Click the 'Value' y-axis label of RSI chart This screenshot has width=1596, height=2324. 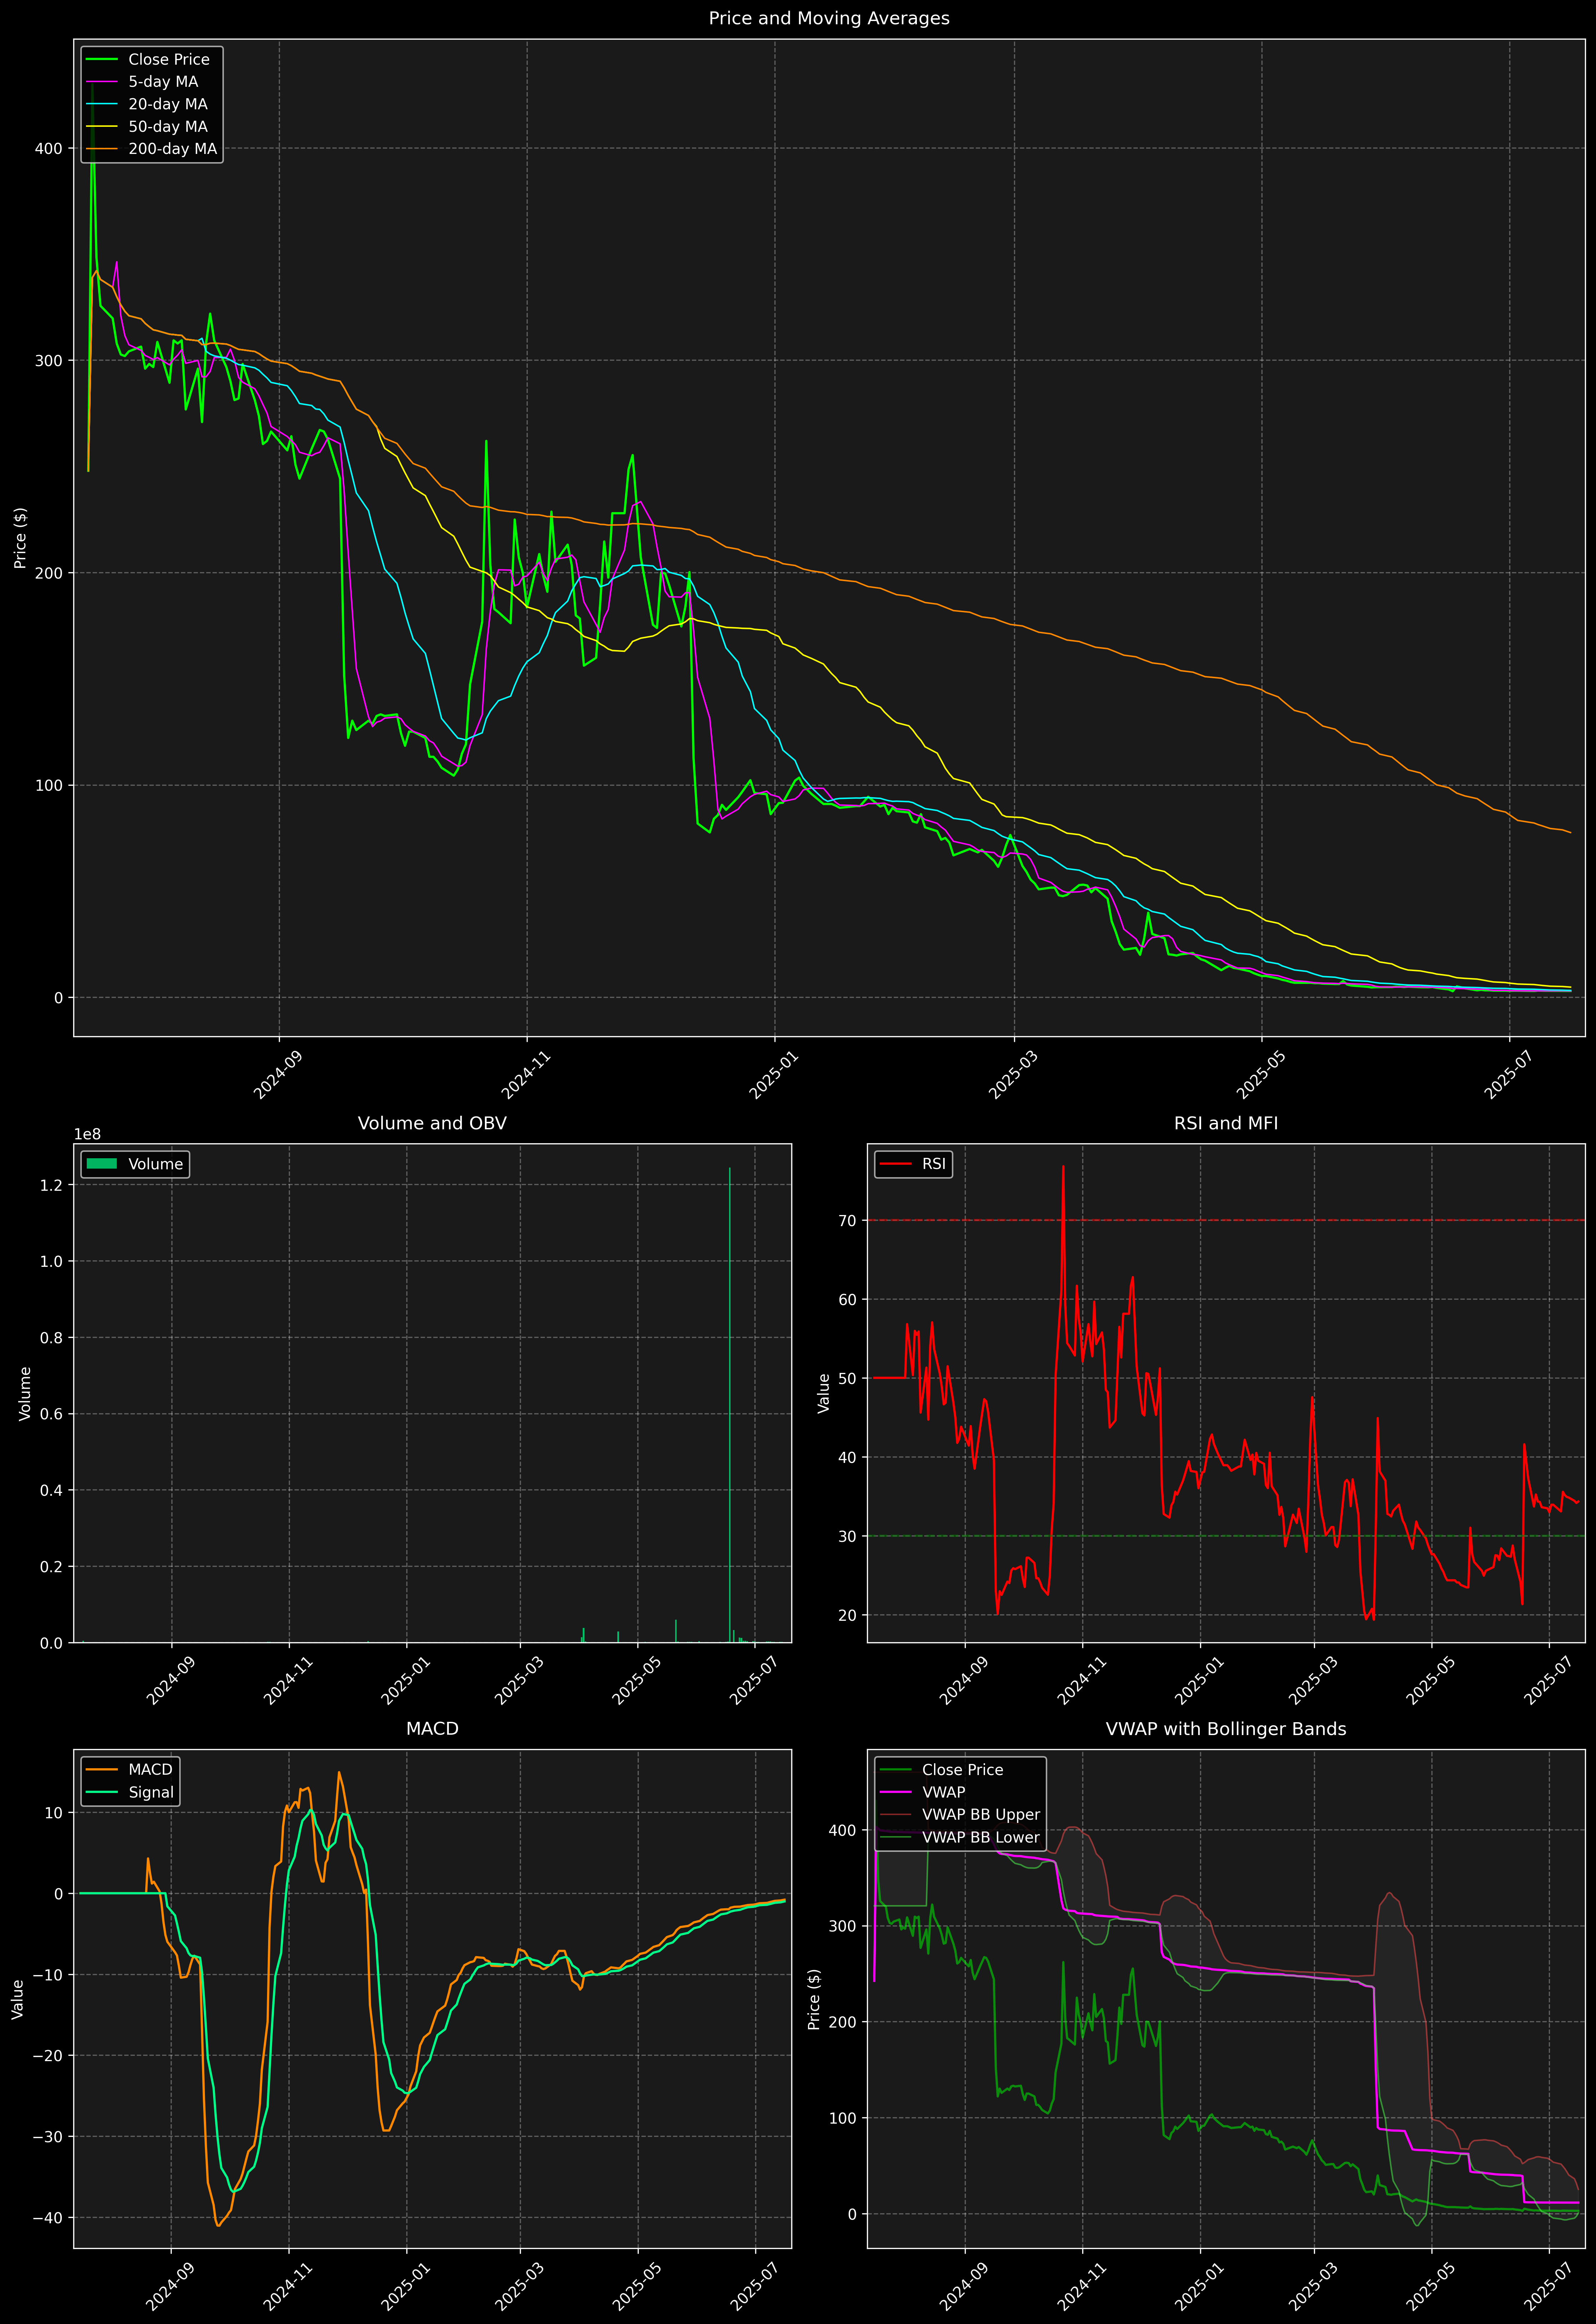824,1393
